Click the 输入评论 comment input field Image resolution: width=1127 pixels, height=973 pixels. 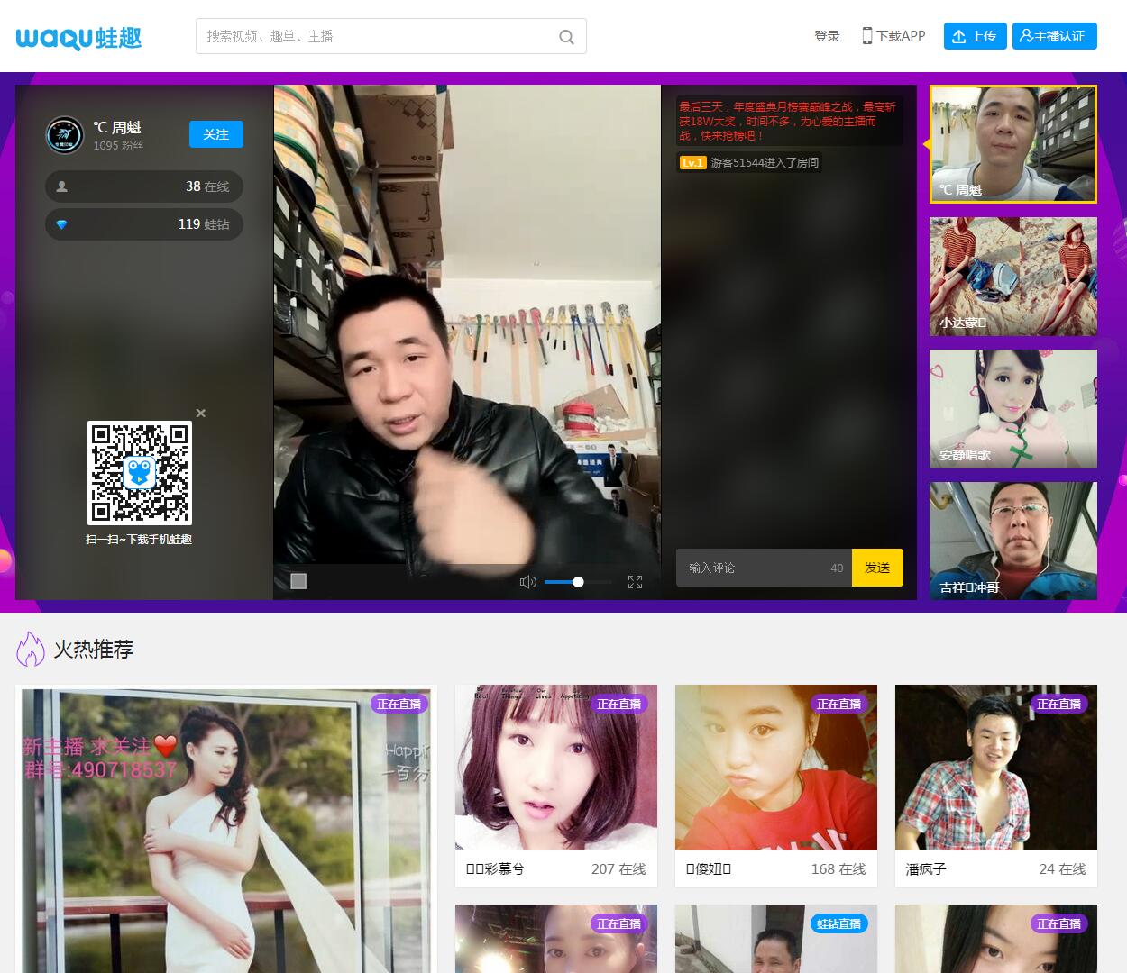(764, 568)
